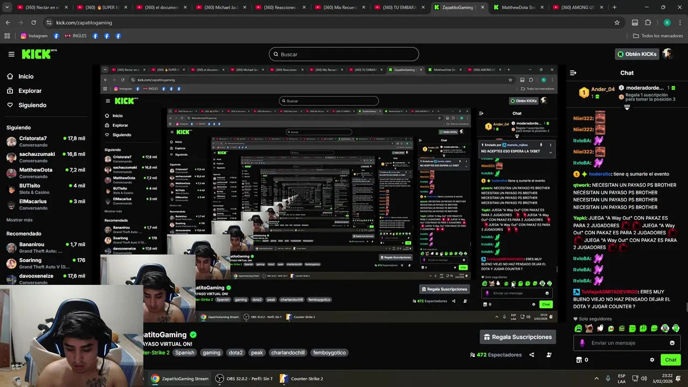This screenshot has height=387, width=688.
Task: Open Counter-Strike 2 taskbar window
Action: pos(302,378)
